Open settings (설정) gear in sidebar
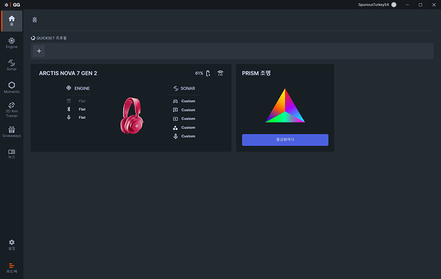The image size is (441, 279). 12,245
